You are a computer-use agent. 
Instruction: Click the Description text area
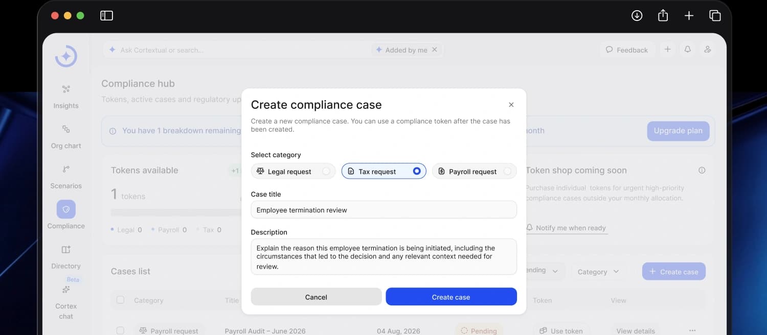pyautogui.click(x=383, y=256)
